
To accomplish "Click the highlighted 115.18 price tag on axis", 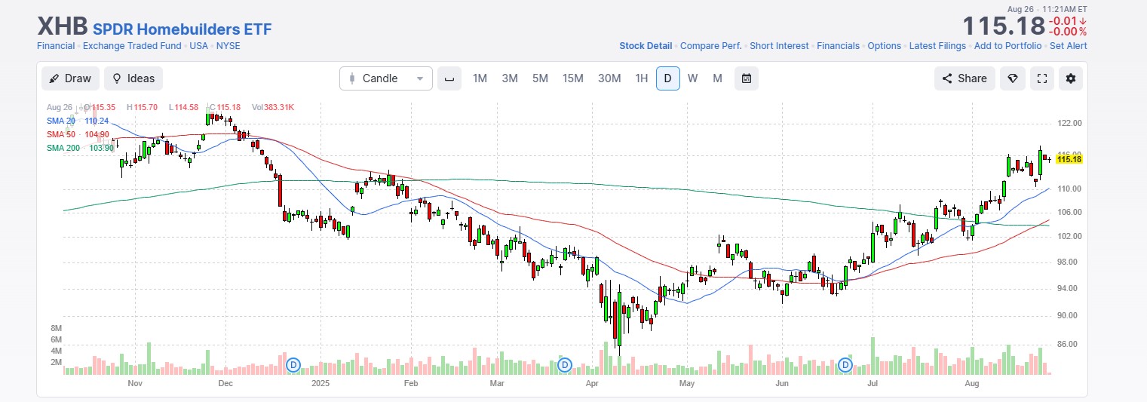I will [1069, 159].
